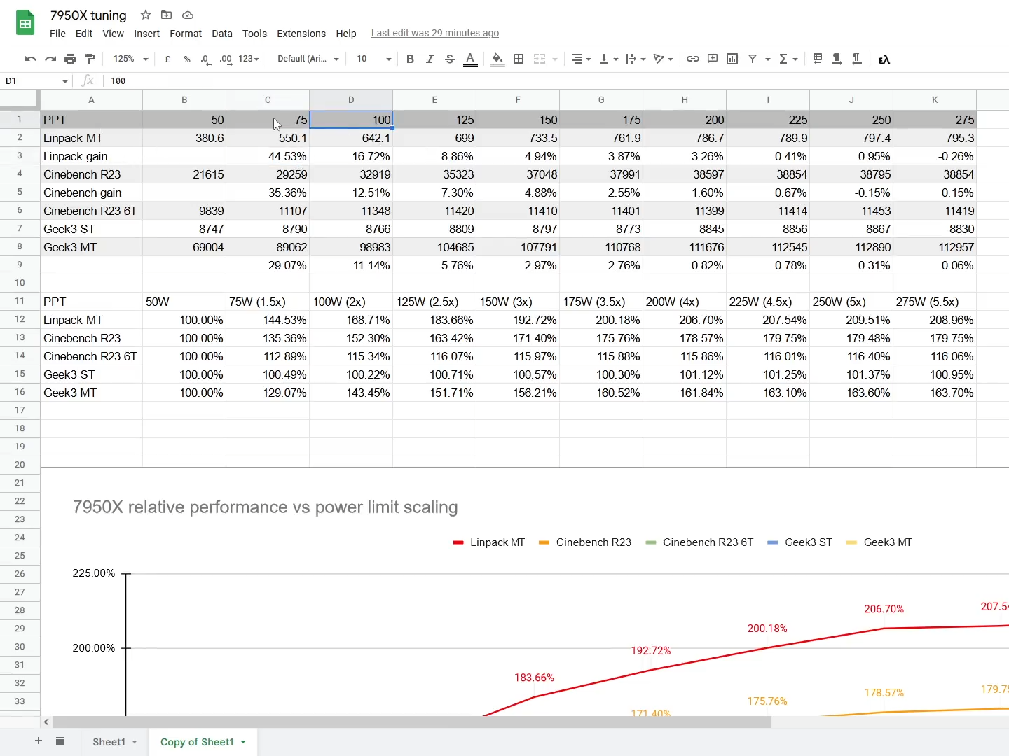Open the font size 10 dropdown
1009x756 pixels.
pos(373,59)
